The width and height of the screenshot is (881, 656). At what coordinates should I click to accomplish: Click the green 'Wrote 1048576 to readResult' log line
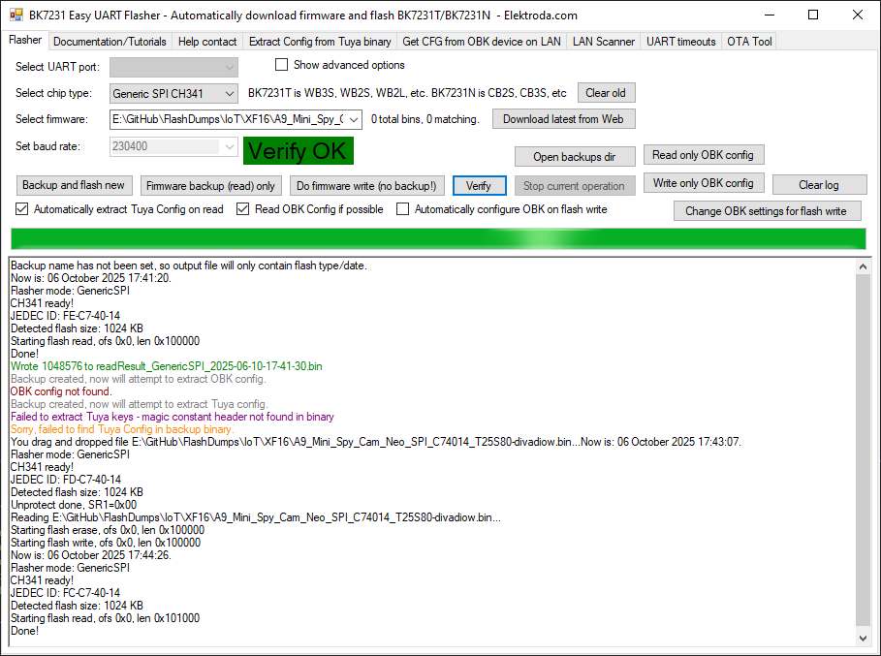(x=167, y=366)
